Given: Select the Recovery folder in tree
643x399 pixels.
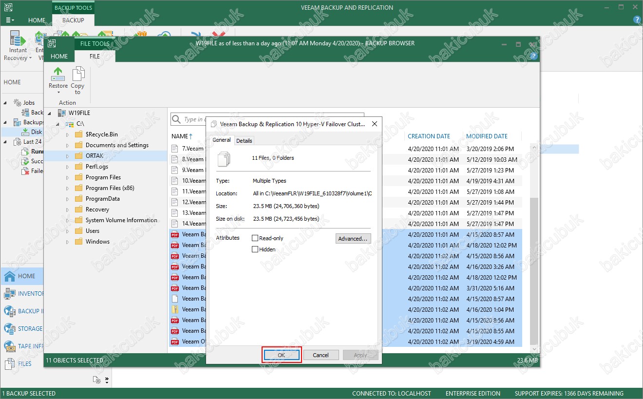Looking at the screenshot, I should pos(97,209).
